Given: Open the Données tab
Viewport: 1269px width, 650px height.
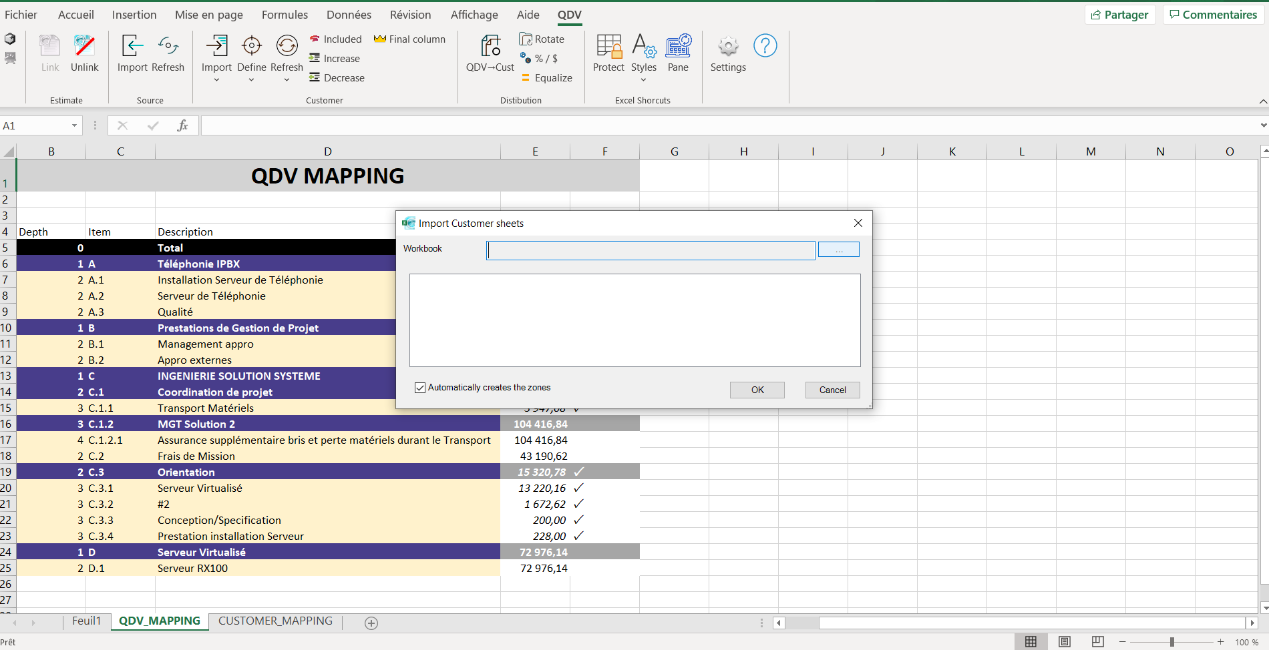Looking at the screenshot, I should (349, 15).
